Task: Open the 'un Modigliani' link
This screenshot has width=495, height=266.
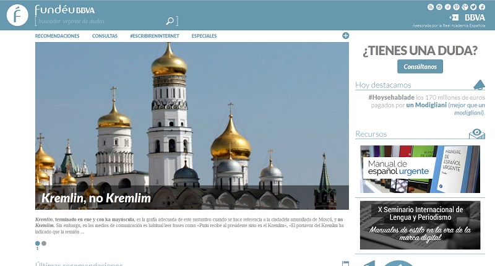Action: pyautogui.click(x=426, y=105)
